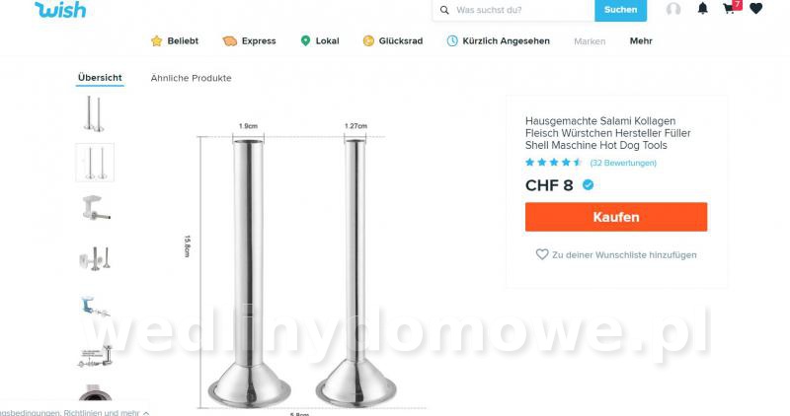Open Lokal with the location pin
This screenshot has width=790, height=416.
[x=320, y=40]
